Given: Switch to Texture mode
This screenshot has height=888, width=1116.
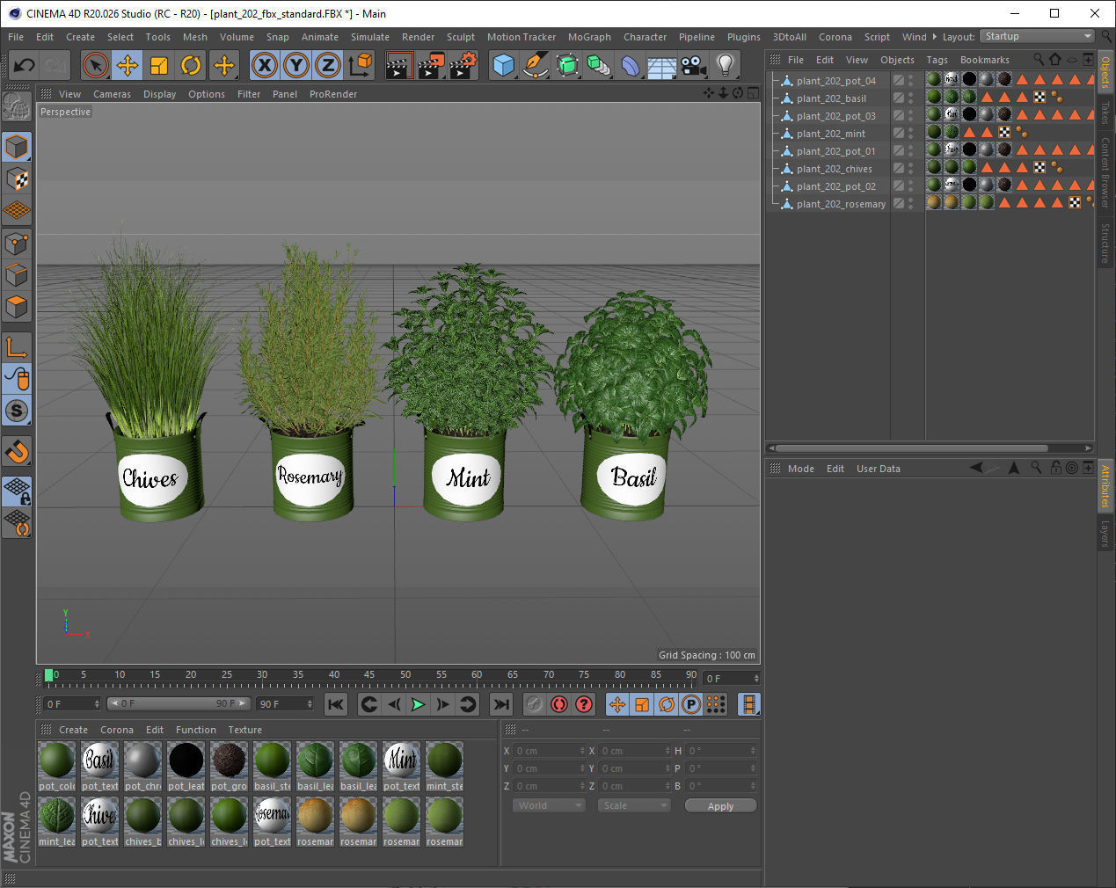Looking at the screenshot, I should point(17,179).
